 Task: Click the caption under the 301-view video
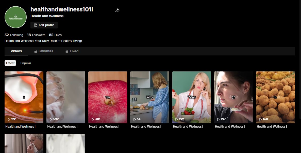coord(104,127)
